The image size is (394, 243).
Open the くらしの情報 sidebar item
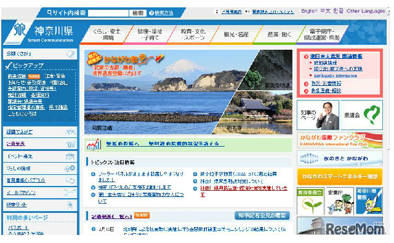40,168
